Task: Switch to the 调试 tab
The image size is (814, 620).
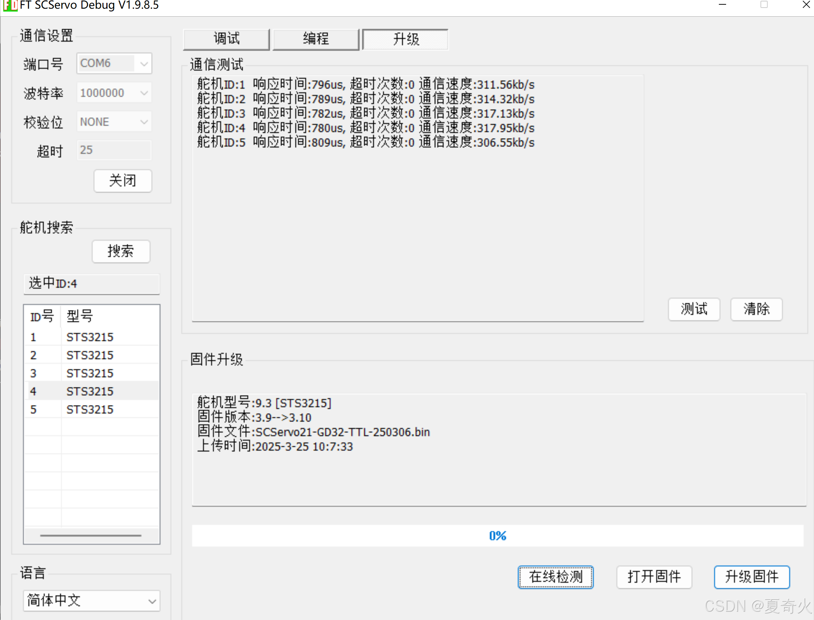Action: point(226,39)
